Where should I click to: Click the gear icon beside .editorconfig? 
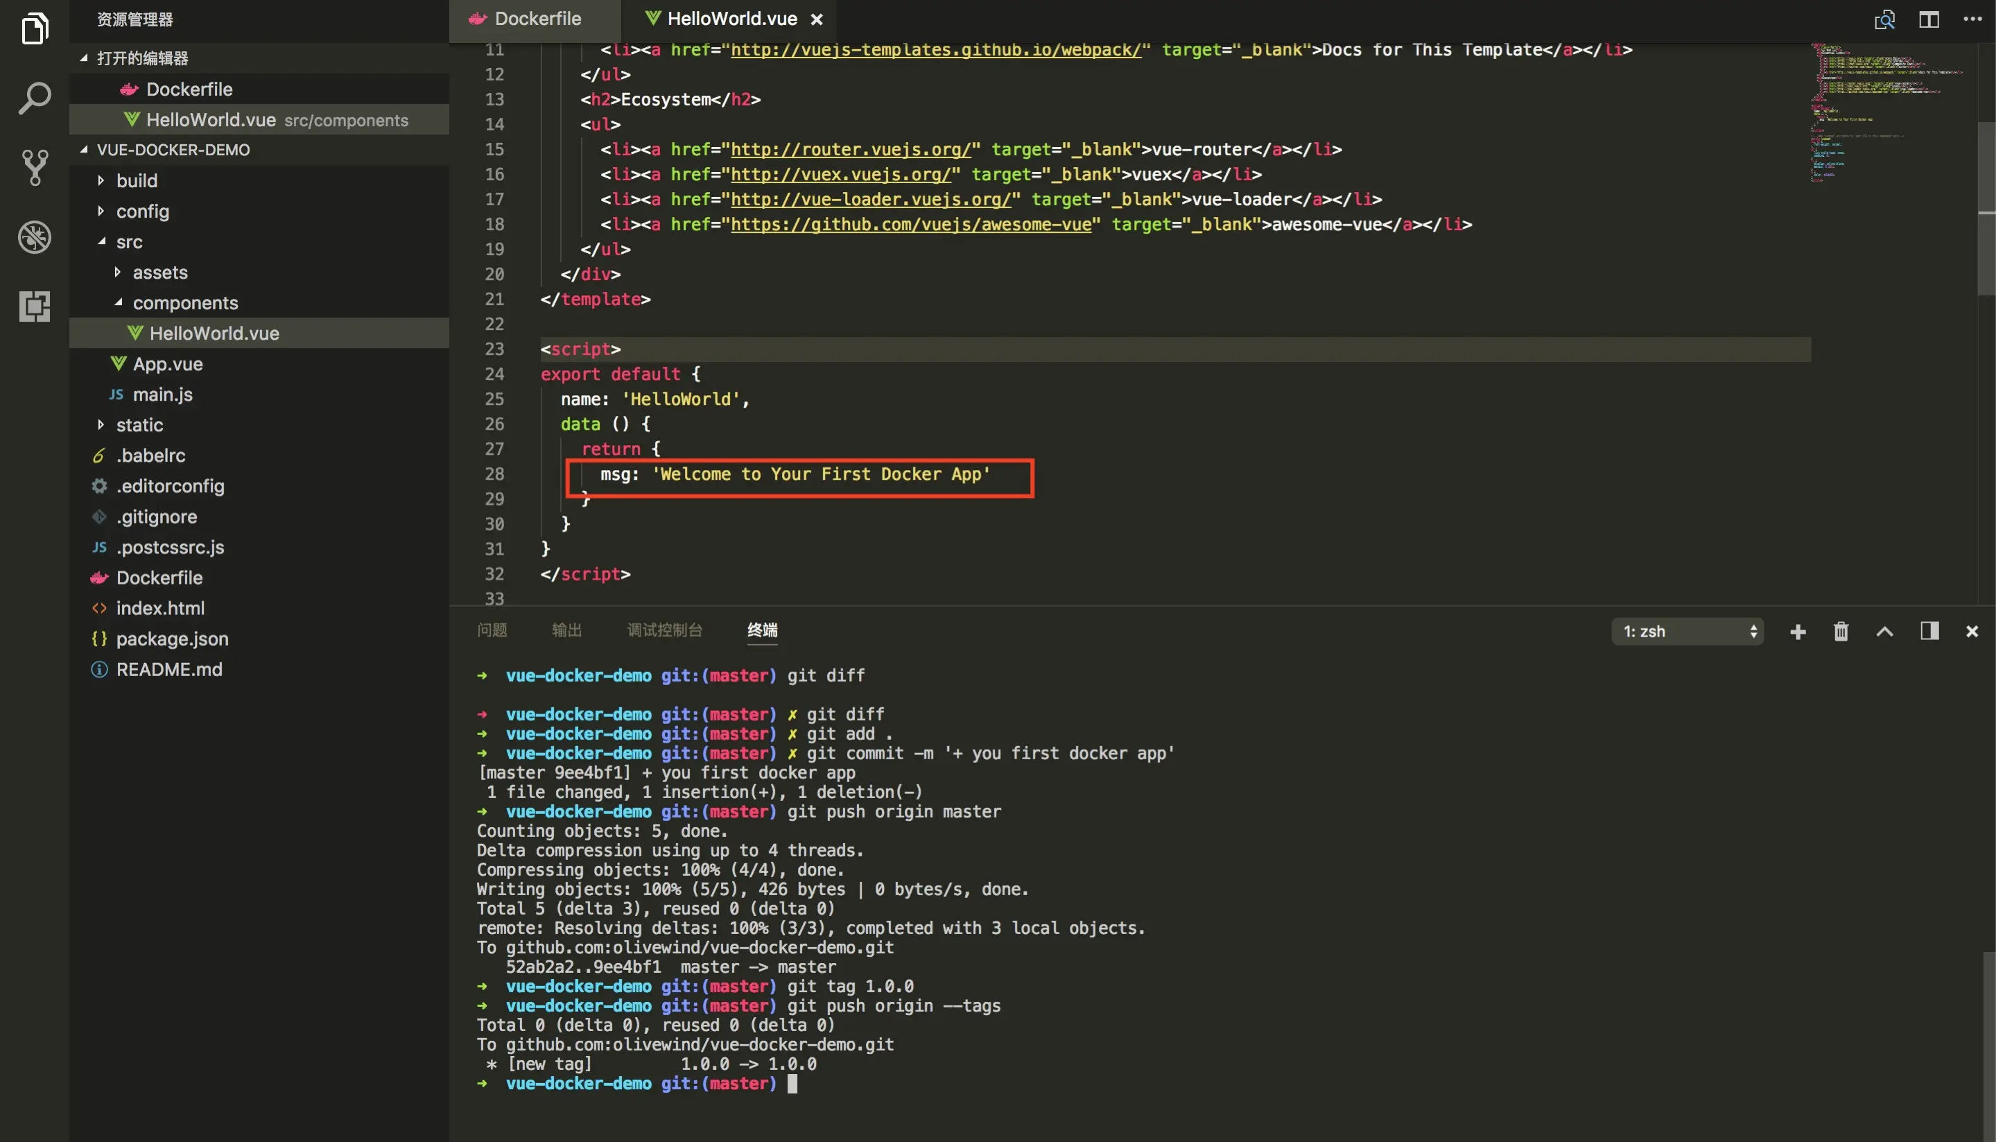tap(98, 486)
